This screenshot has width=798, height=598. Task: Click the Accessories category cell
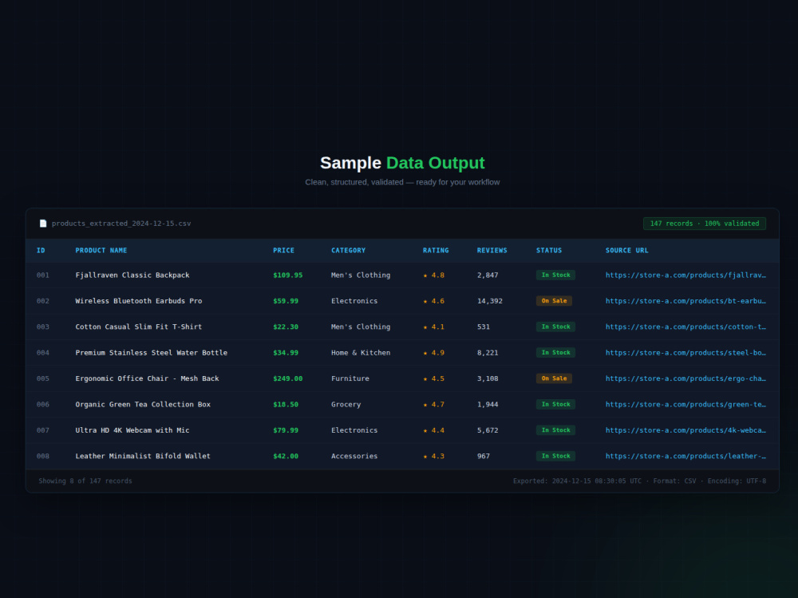pyautogui.click(x=354, y=457)
